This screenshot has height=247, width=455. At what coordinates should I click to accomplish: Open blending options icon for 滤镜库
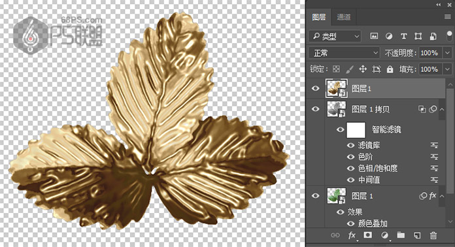point(434,145)
